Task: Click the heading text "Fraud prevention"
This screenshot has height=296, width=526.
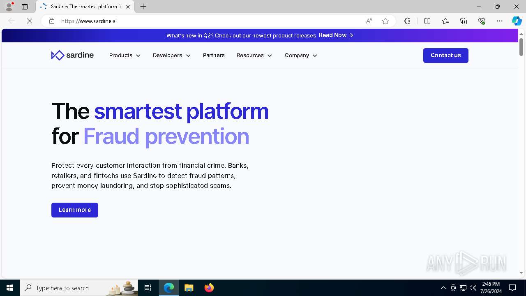Action: point(166,136)
